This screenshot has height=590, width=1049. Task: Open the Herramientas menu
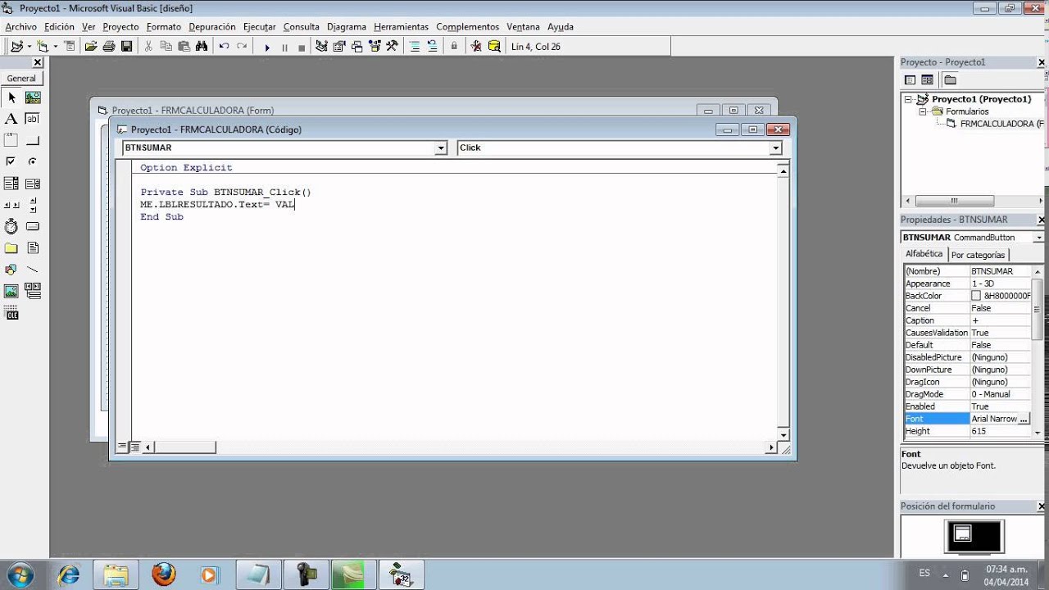pyautogui.click(x=402, y=27)
